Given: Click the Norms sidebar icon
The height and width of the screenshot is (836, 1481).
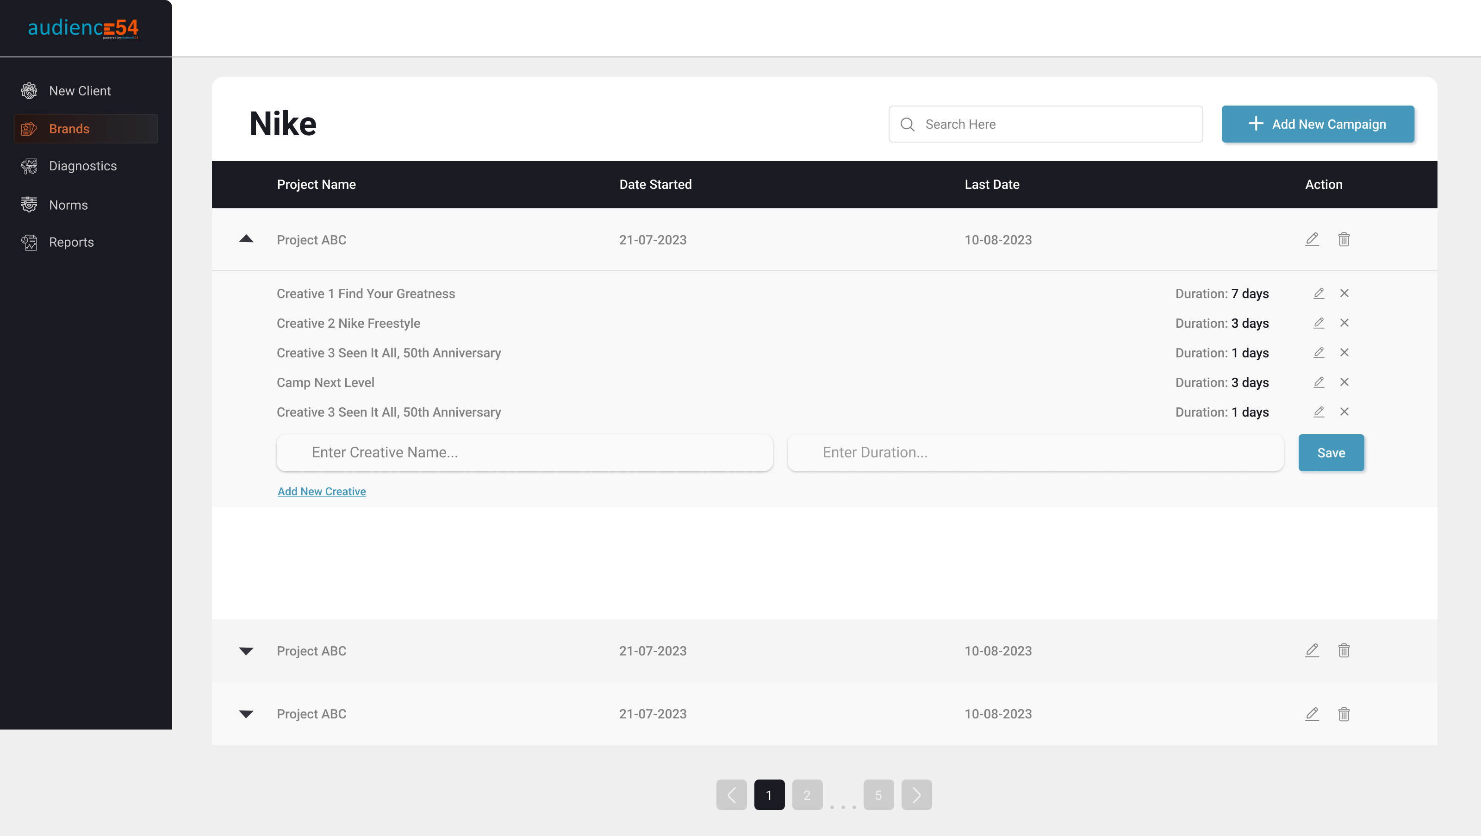Looking at the screenshot, I should (29, 205).
